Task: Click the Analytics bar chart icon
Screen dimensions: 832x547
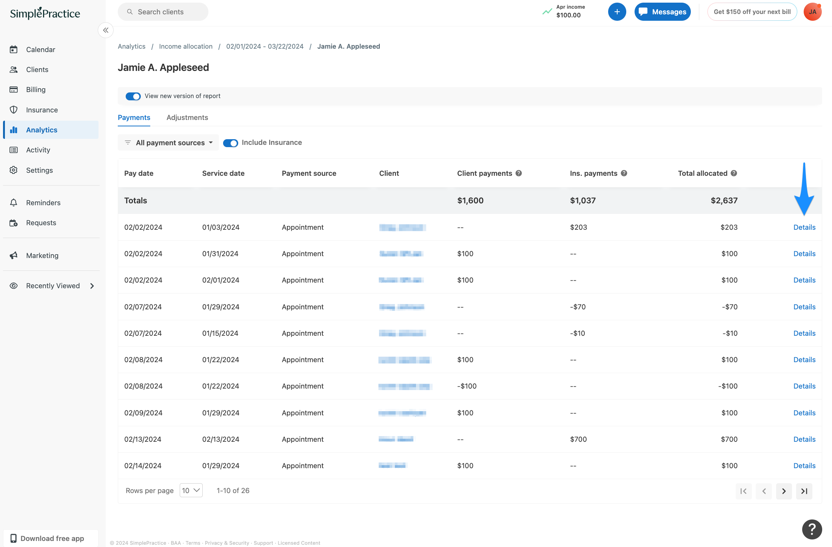Action: (14, 130)
